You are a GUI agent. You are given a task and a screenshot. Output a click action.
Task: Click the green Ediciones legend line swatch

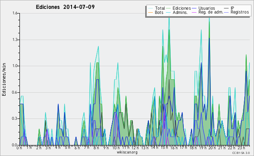pos(168,8)
